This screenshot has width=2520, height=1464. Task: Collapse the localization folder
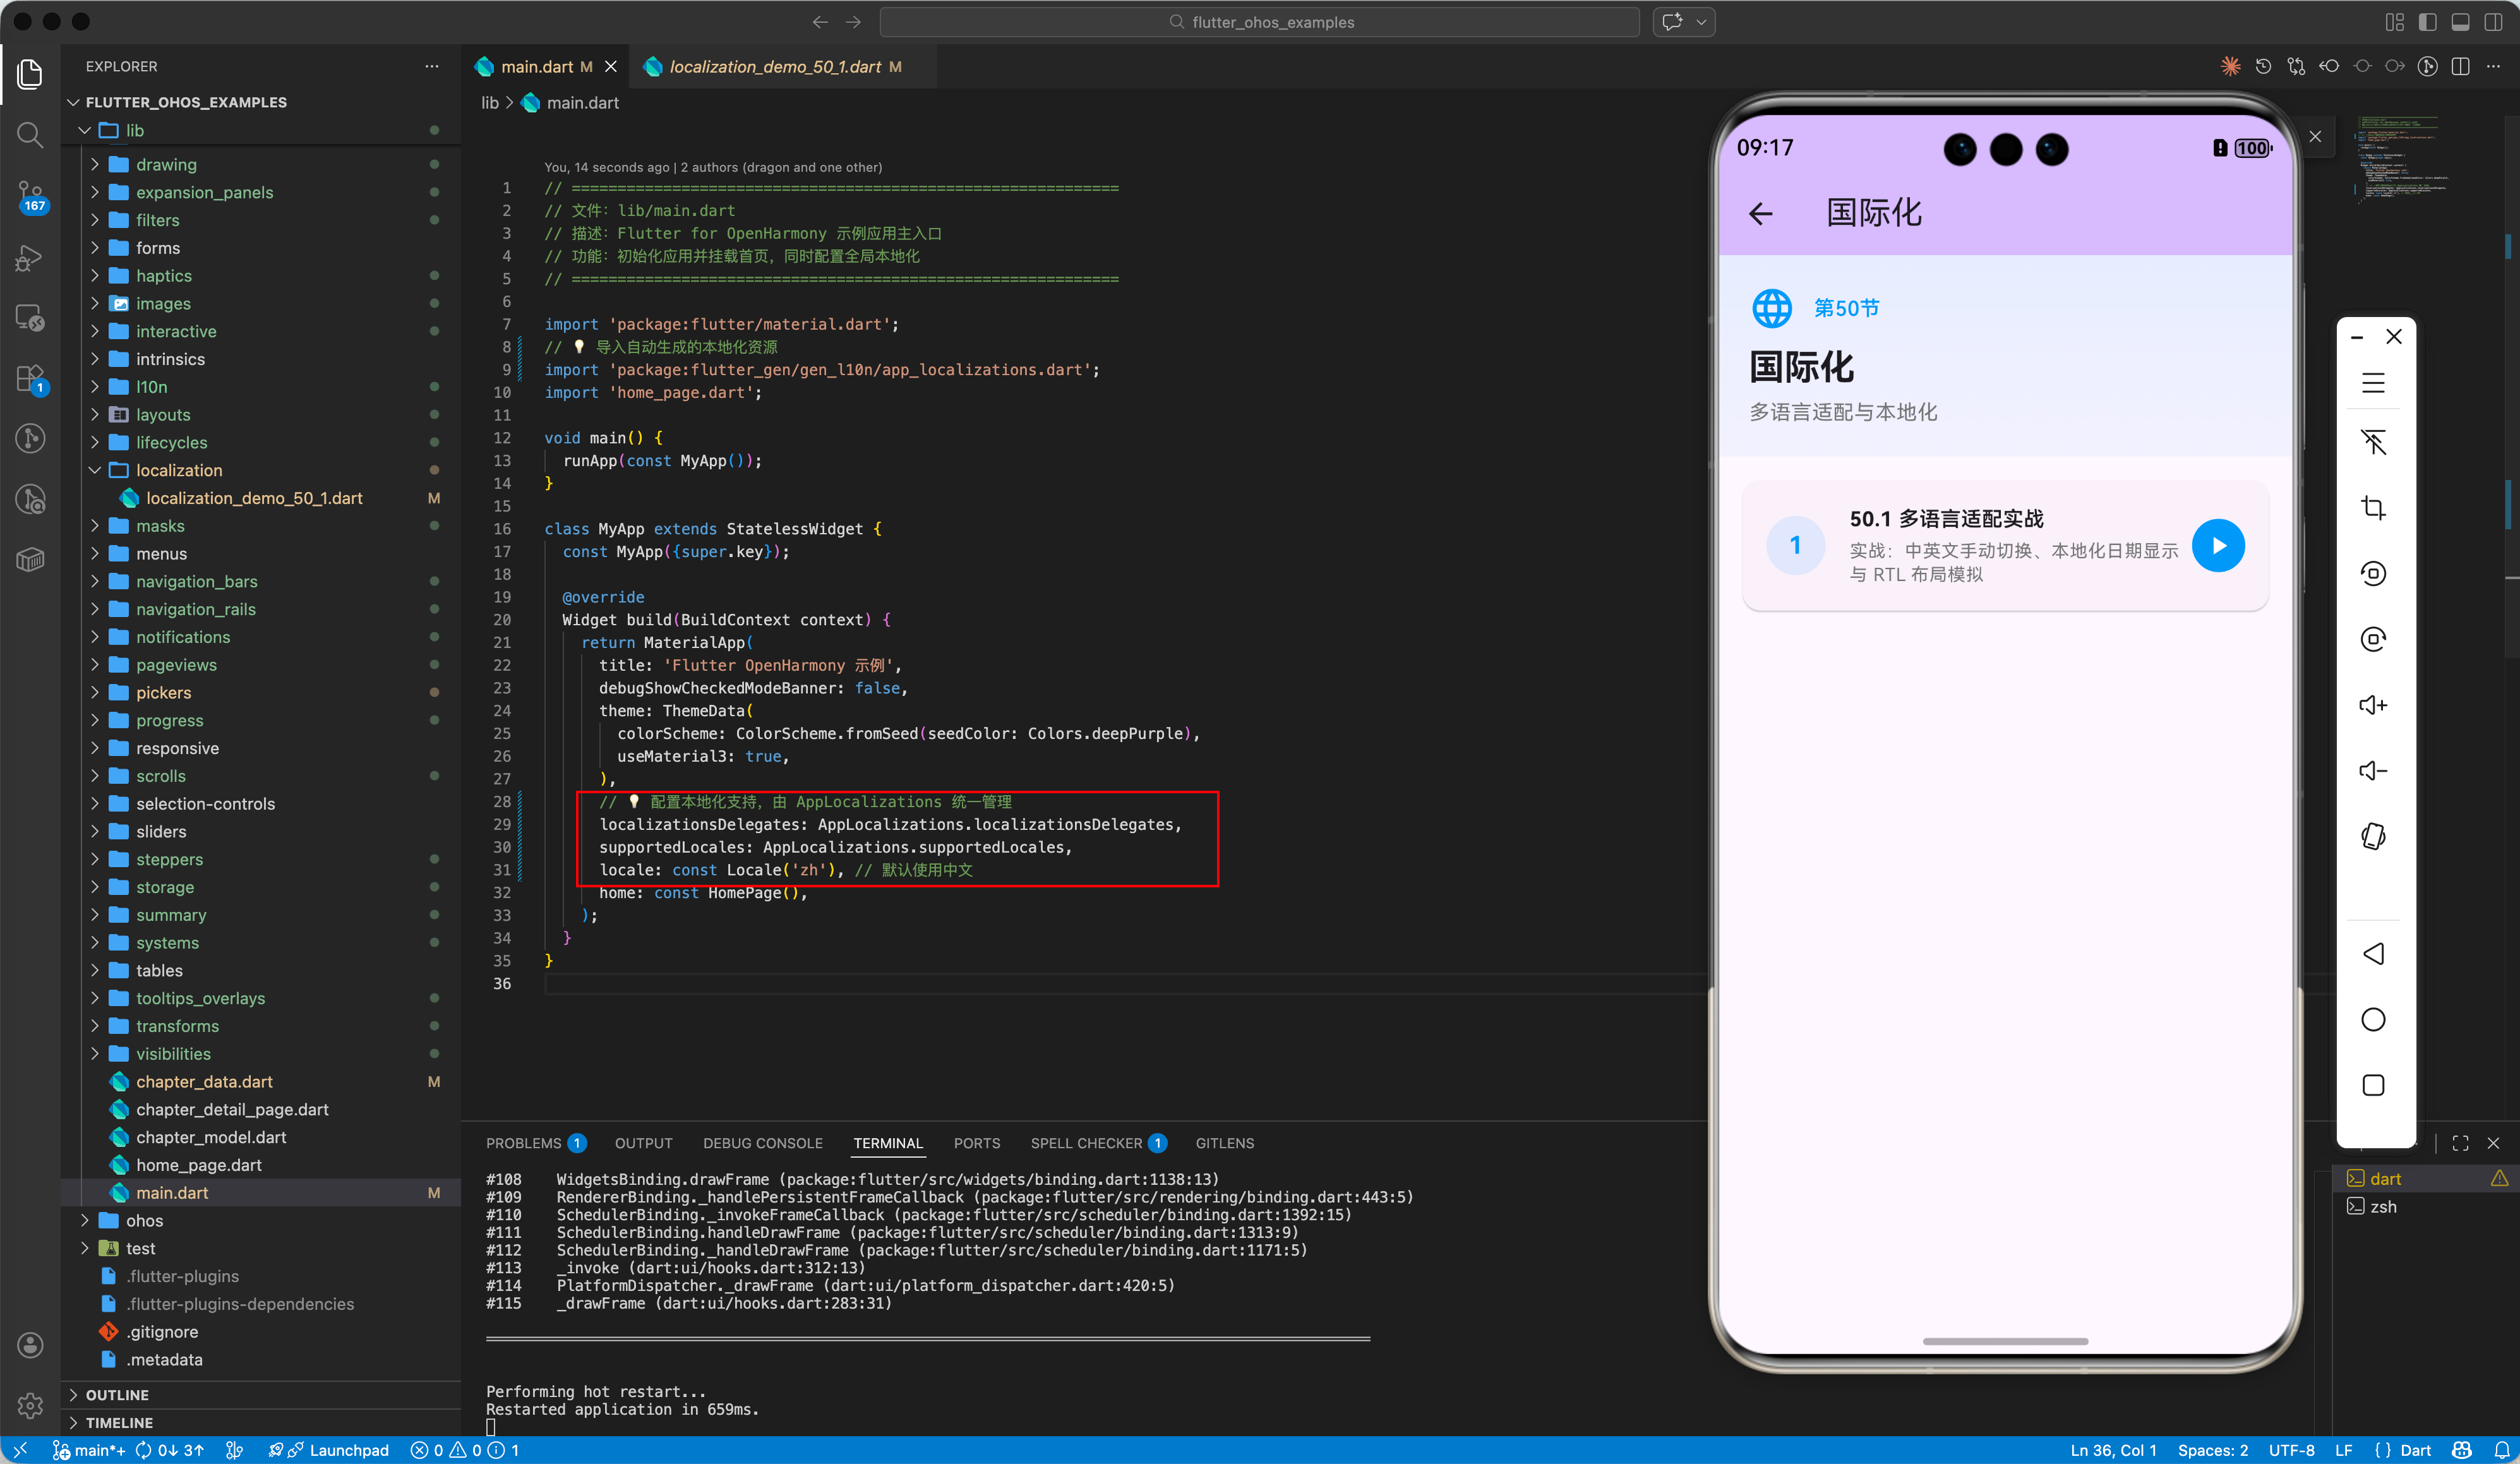click(x=179, y=470)
